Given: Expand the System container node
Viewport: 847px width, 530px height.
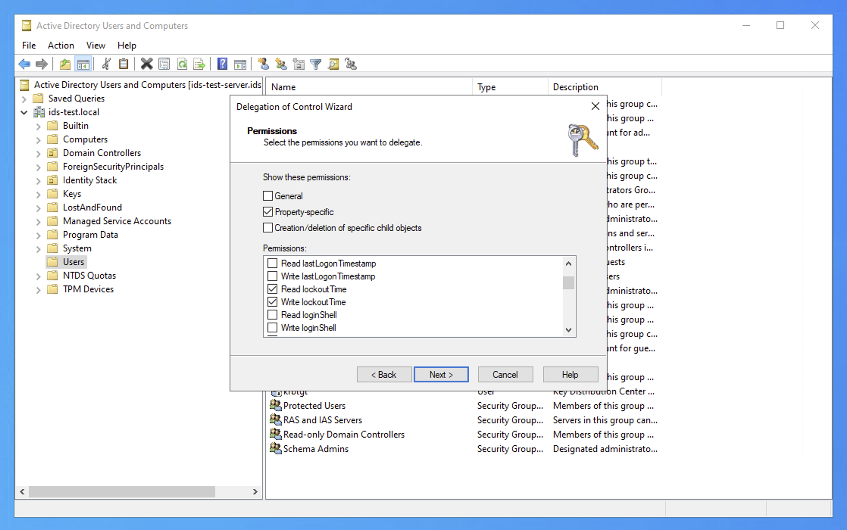Looking at the screenshot, I should tap(38, 249).
